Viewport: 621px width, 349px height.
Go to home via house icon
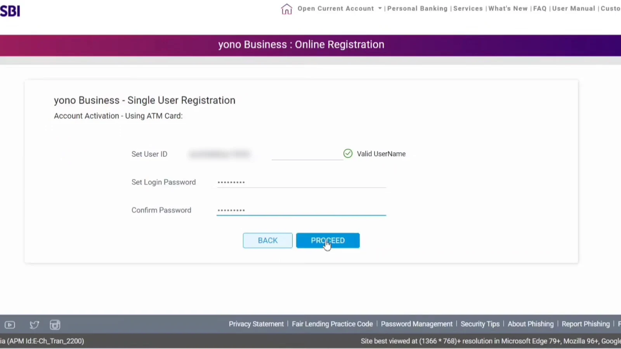[x=286, y=9]
